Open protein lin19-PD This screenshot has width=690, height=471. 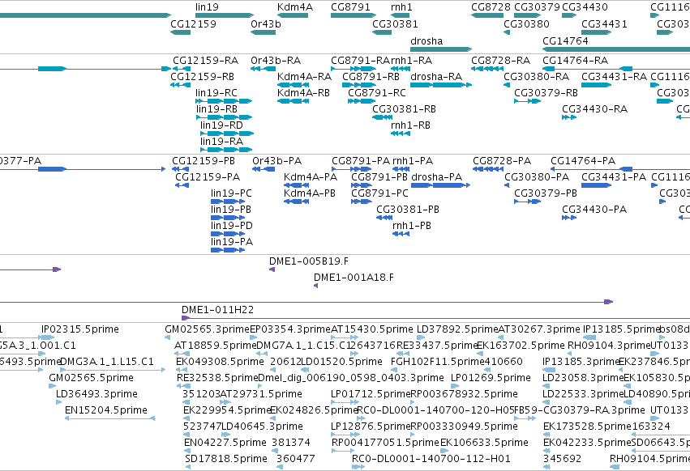231,226
